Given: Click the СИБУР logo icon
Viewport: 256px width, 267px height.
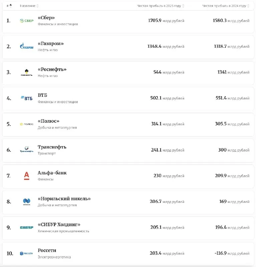Looking at the screenshot, I should coord(27,227).
